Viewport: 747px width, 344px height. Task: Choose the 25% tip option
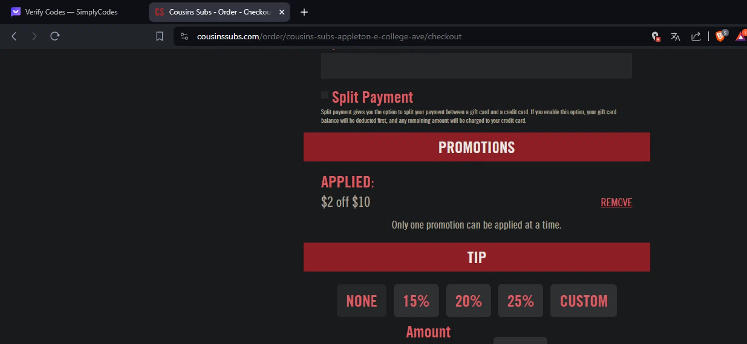pyautogui.click(x=520, y=301)
